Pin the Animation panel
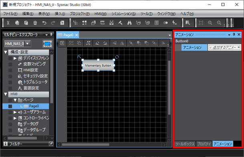The width and height of the screenshot is (244, 157). [x=234, y=34]
